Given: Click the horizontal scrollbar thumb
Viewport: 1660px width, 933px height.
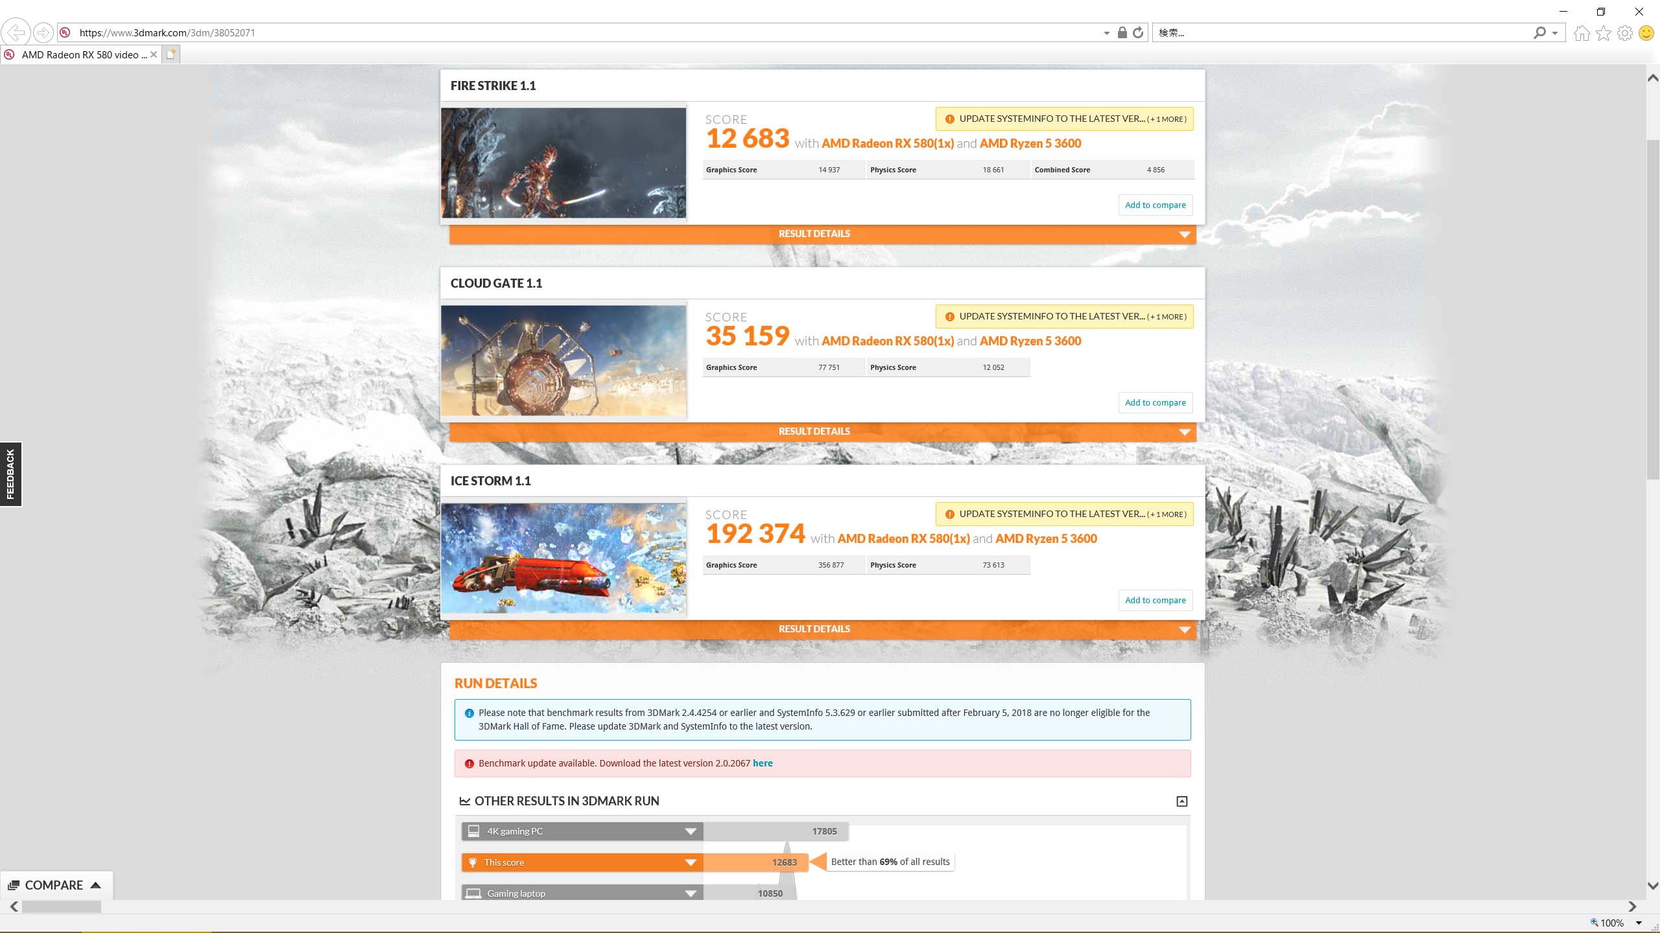Looking at the screenshot, I should pyautogui.click(x=62, y=907).
